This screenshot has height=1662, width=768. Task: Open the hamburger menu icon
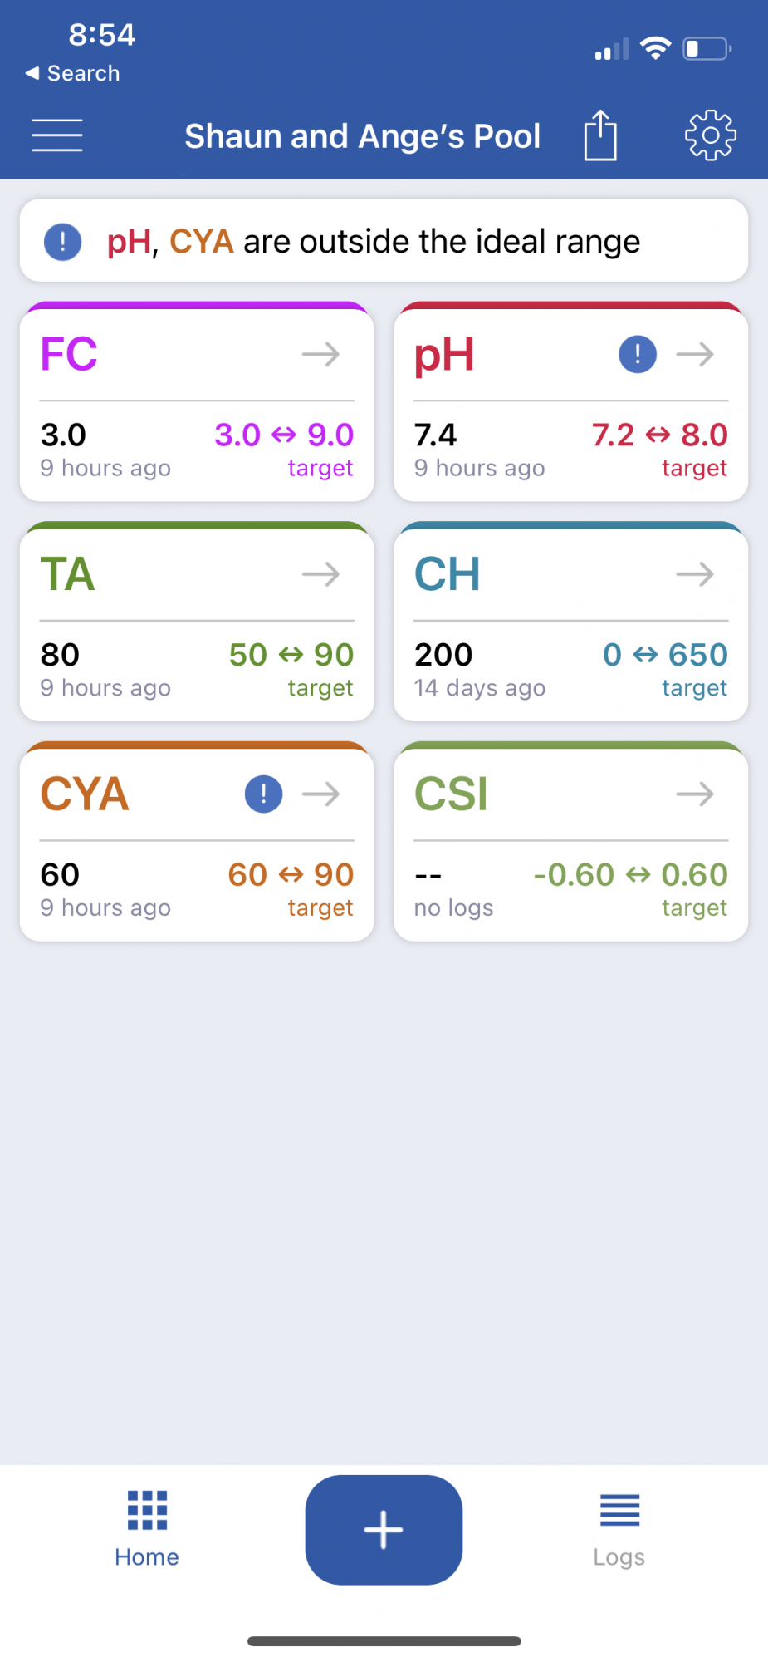click(x=56, y=135)
